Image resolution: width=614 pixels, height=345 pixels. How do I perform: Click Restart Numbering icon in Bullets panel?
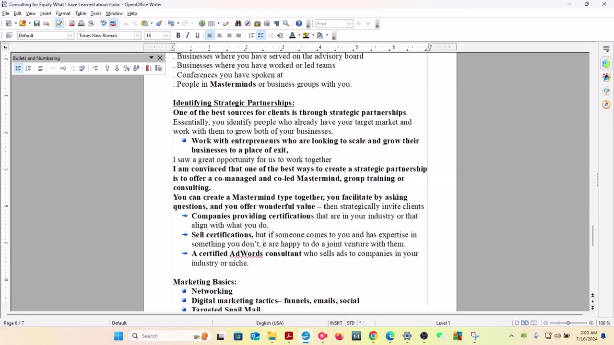(x=148, y=69)
